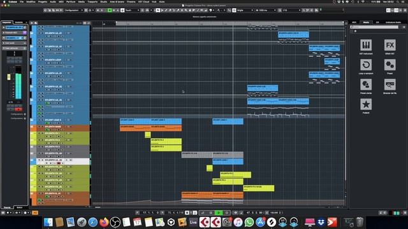Open Safari from the Dock
The width and height of the screenshot is (408, 229).
[92, 222]
